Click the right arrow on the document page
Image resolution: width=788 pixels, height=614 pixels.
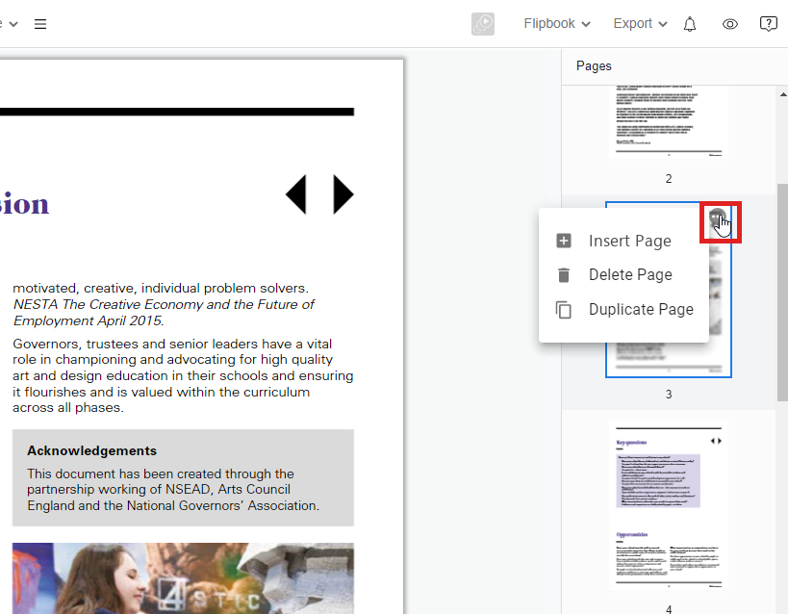[343, 194]
